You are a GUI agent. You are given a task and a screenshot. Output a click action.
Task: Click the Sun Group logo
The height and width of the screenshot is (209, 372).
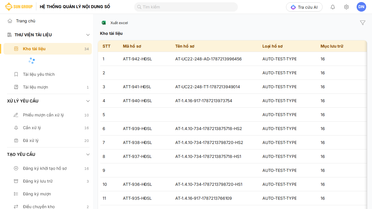tap(19, 7)
